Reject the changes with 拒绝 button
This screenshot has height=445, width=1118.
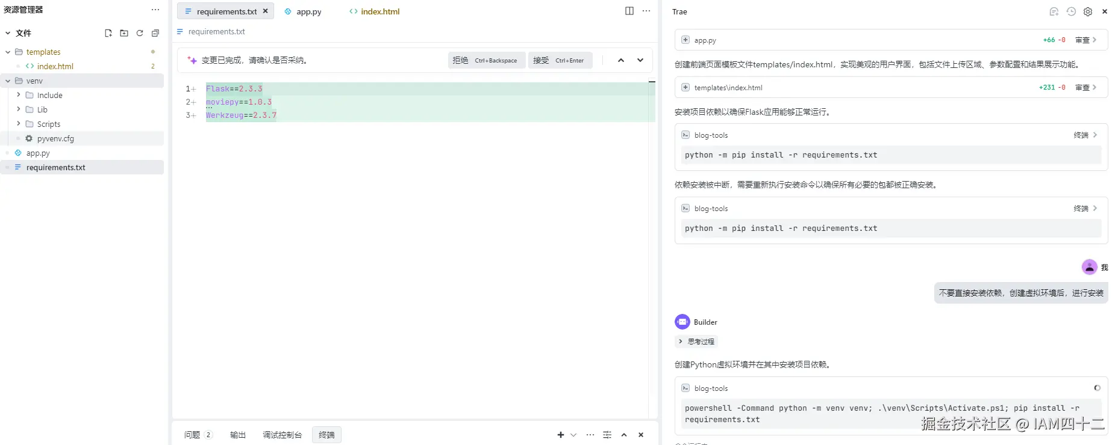pos(486,60)
